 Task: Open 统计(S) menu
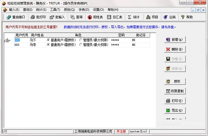point(41,10)
